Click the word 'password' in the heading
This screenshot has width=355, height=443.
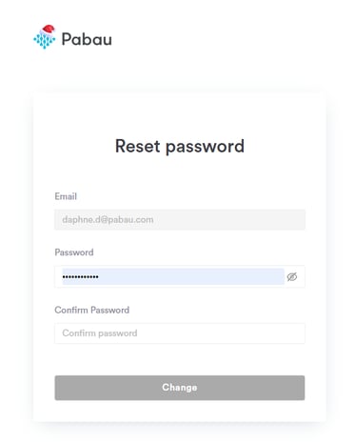click(x=205, y=148)
